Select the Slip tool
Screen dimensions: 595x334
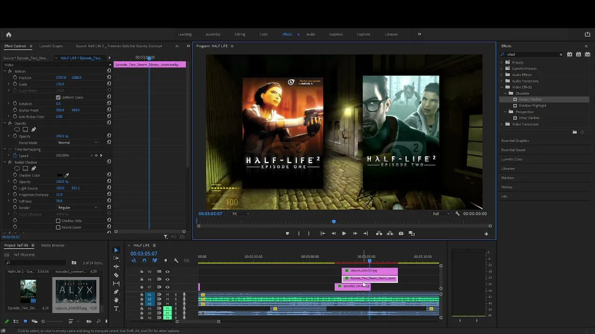(x=116, y=283)
